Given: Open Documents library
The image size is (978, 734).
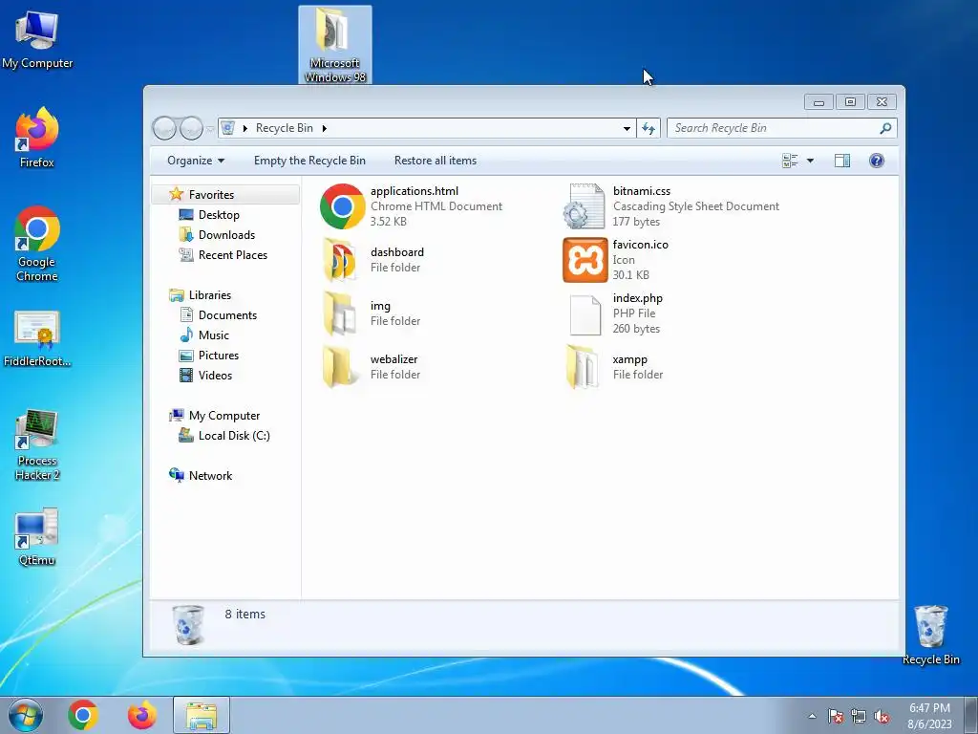Looking at the screenshot, I should click(x=227, y=315).
